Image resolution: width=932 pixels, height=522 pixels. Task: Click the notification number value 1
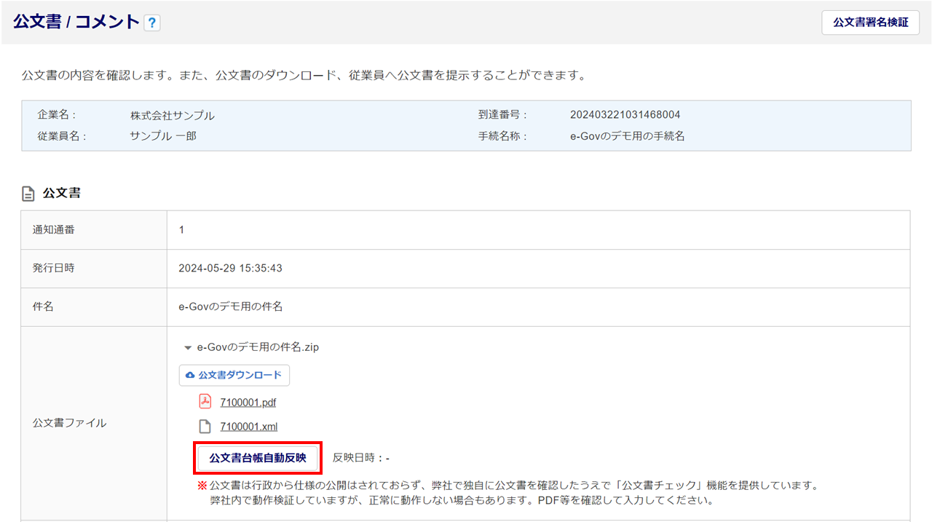click(181, 230)
